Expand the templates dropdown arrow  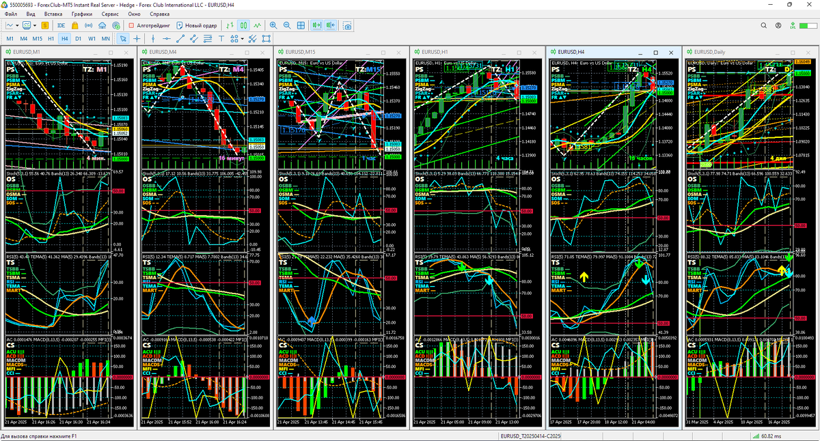coord(35,25)
